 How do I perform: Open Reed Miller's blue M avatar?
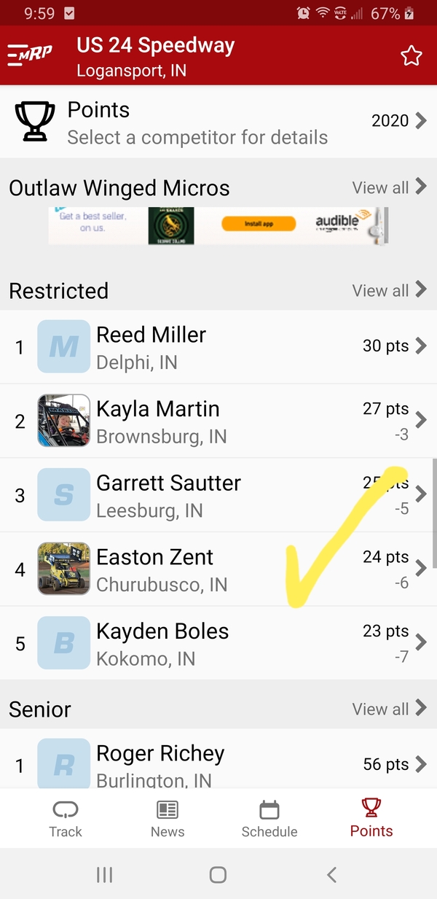pyautogui.click(x=63, y=347)
